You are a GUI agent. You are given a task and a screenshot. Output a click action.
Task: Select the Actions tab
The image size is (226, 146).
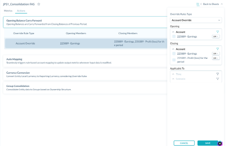click(x=21, y=11)
